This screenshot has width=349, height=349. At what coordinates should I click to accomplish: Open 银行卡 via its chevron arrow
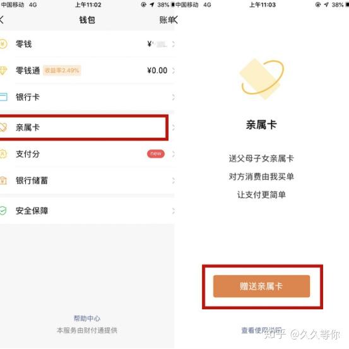[x=173, y=97]
